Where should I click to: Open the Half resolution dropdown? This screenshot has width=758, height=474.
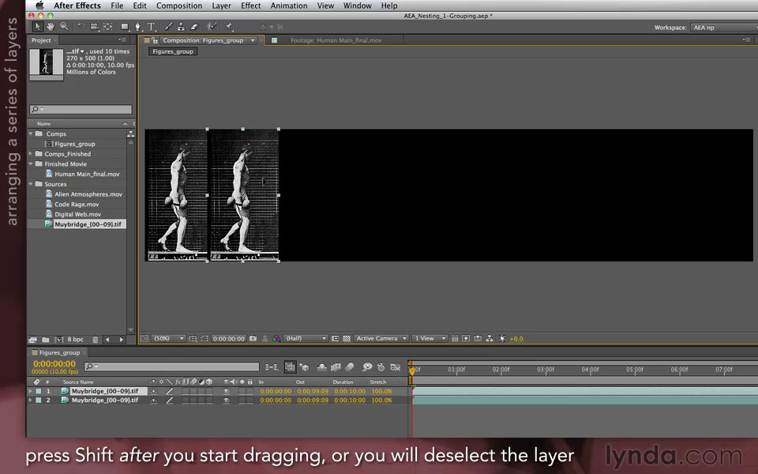(x=306, y=339)
